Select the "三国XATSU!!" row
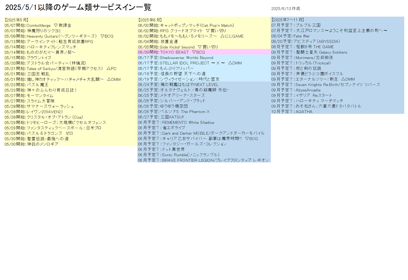The image size is (408, 280). 204,117
